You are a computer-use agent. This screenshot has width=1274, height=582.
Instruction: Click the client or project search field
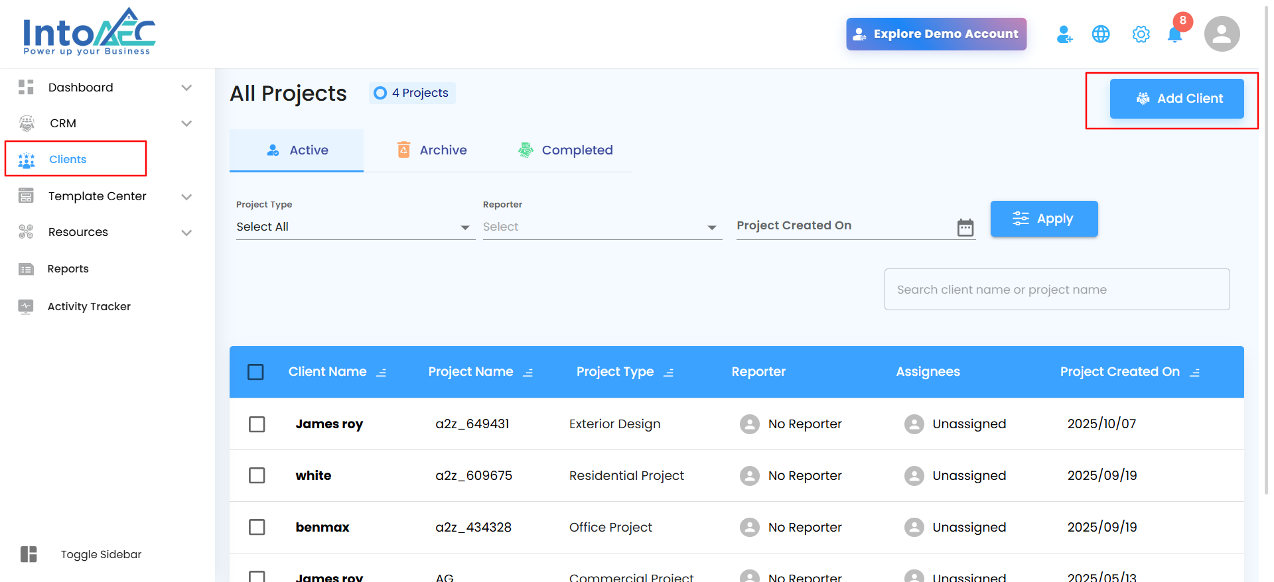tap(1056, 290)
